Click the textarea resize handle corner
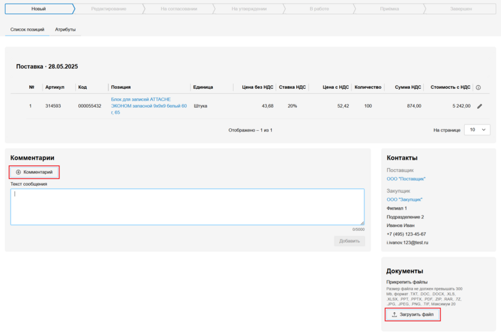501x336 pixels. click(x=362, y=223)
